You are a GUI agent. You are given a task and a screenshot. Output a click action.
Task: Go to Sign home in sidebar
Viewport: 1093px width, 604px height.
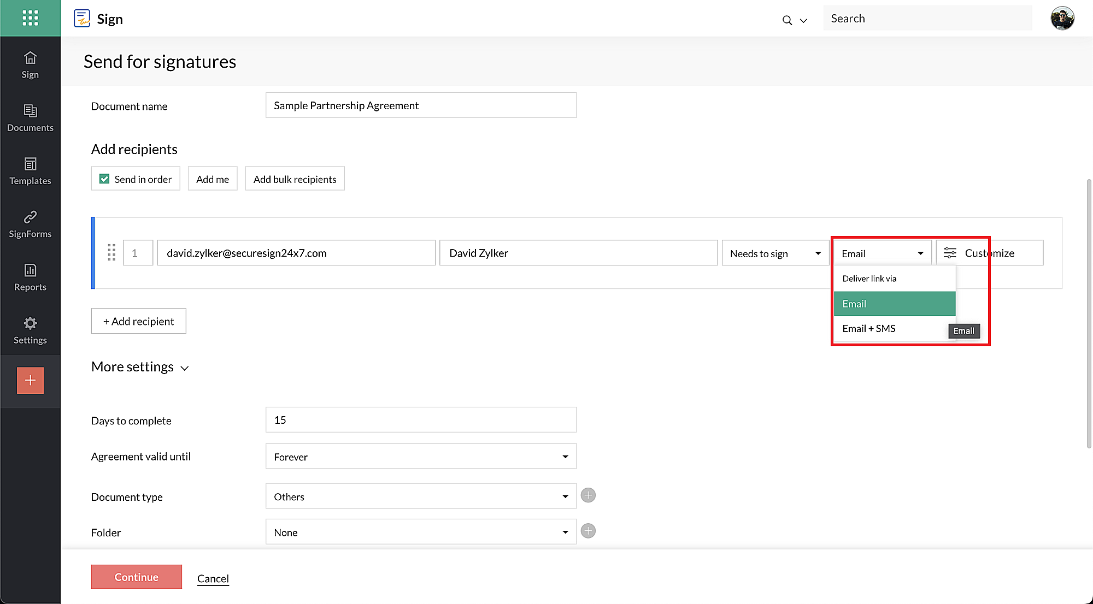click(x=30, y=64)
